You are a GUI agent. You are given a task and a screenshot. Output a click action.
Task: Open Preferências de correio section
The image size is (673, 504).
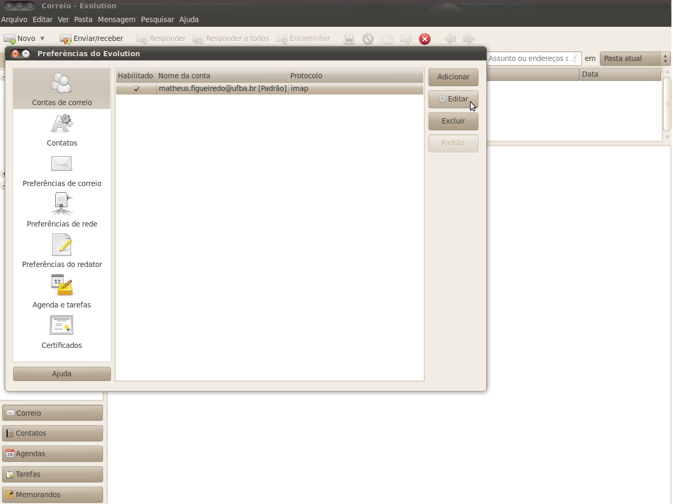coord(62,170)
